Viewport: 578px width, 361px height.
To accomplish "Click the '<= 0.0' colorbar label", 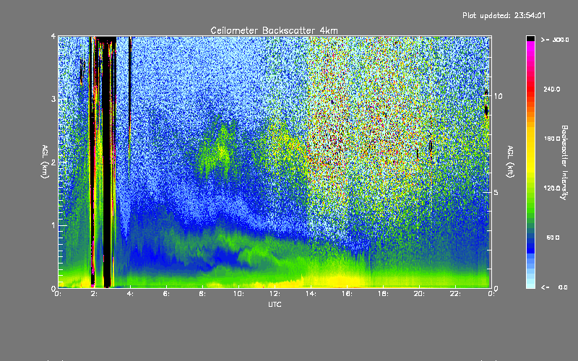I will 554,287.
